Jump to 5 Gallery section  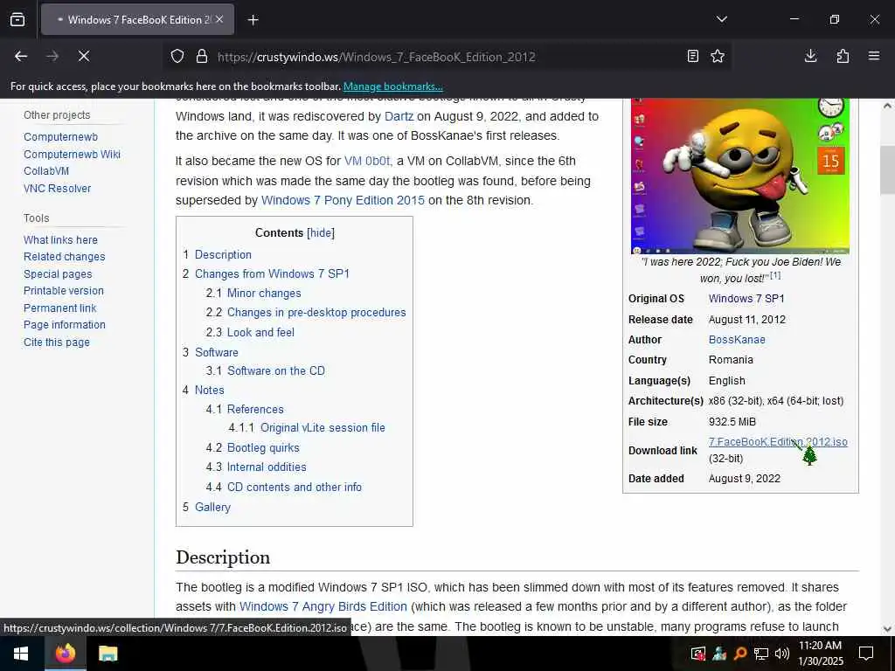206,508
